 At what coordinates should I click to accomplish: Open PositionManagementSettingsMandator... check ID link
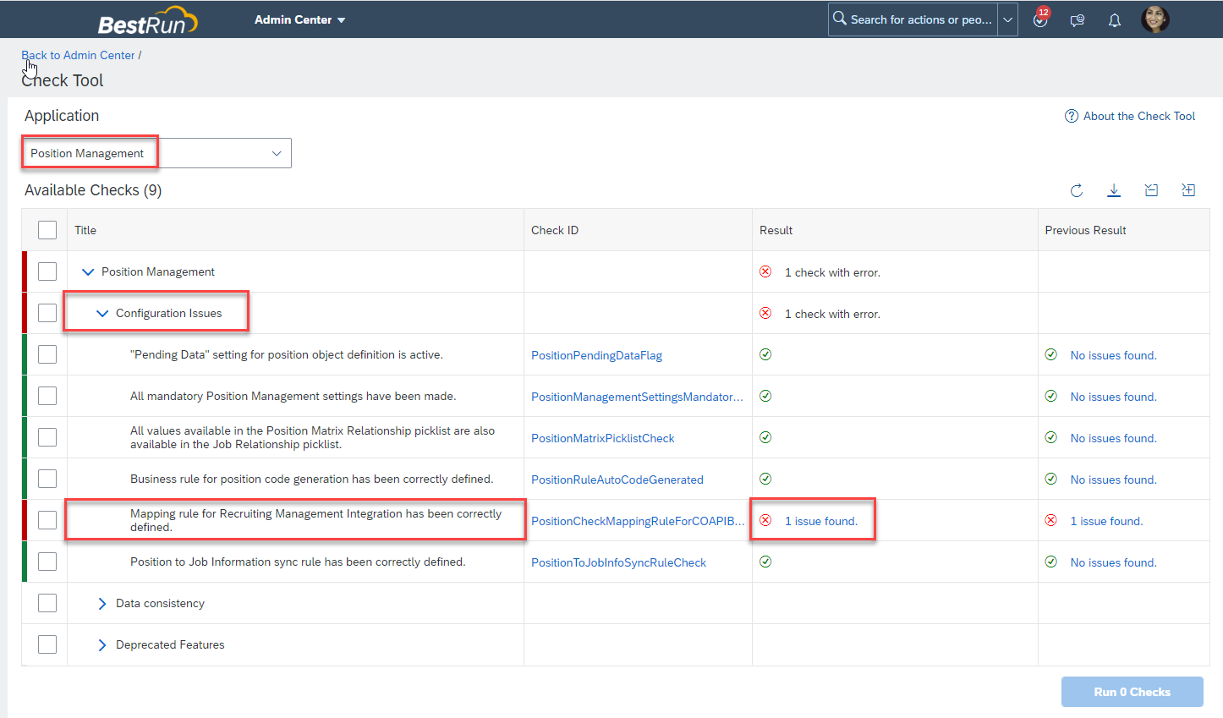pos(637,397)
